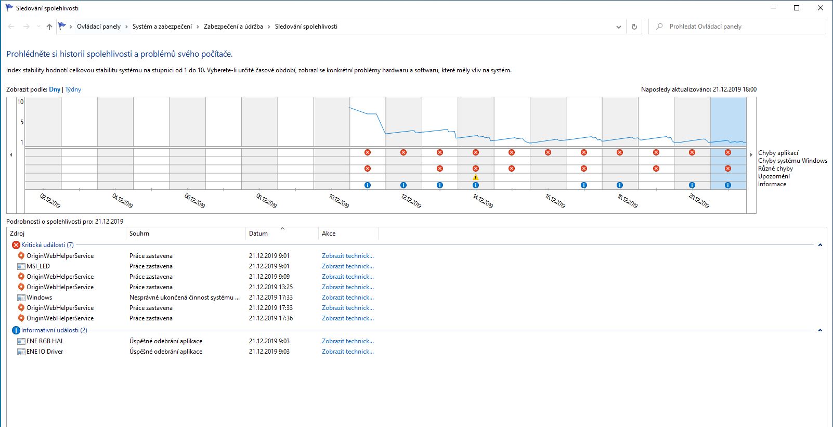Click the application failure icon for 21.12.2019
Screen dimensions: 833x427
(x=728, y=152)
